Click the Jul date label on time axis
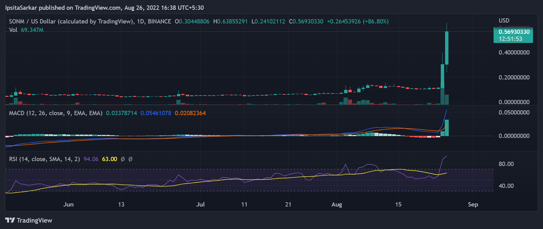This screenshot has width=543, height=229. (x=200, y=204)
